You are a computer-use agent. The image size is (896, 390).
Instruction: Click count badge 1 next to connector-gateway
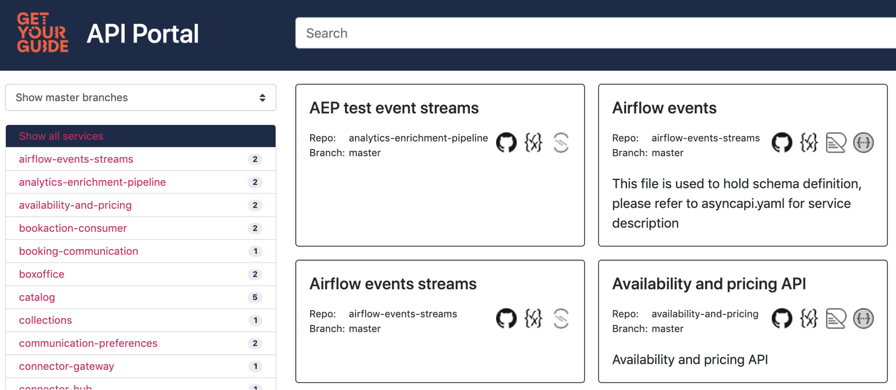255,367
